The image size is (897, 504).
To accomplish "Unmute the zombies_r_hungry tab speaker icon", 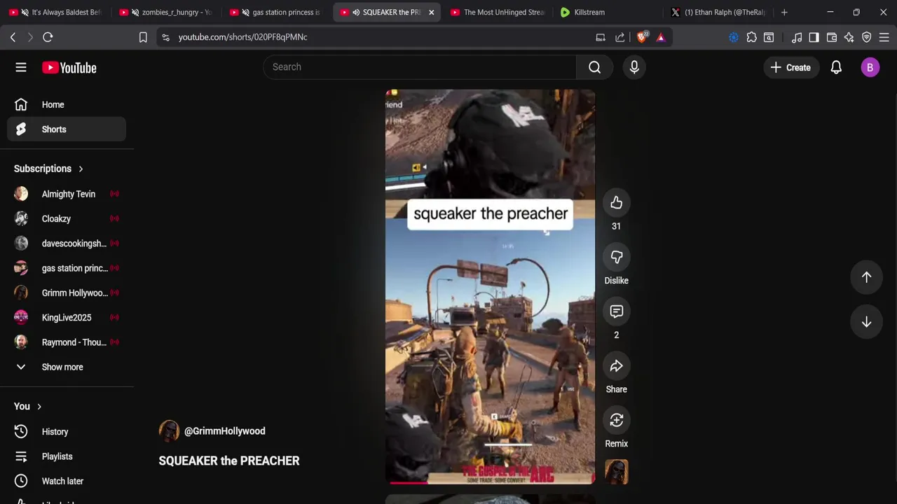I will pos(135,12).
